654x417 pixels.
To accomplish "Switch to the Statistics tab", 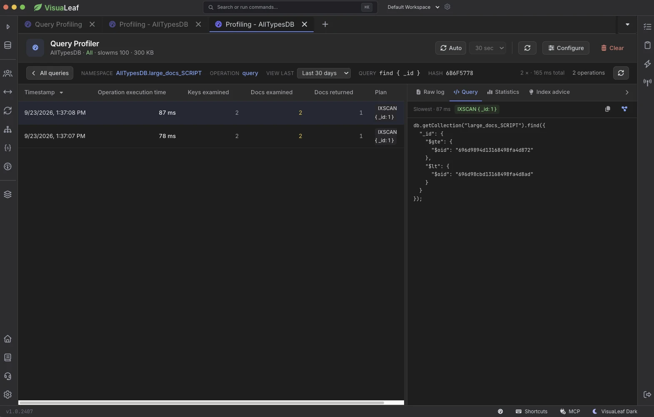I will (x=503, y=92).
